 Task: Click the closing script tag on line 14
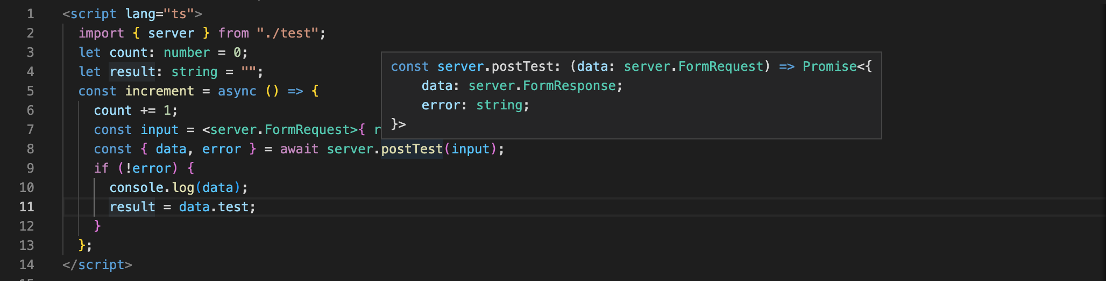tap(101, 265)
